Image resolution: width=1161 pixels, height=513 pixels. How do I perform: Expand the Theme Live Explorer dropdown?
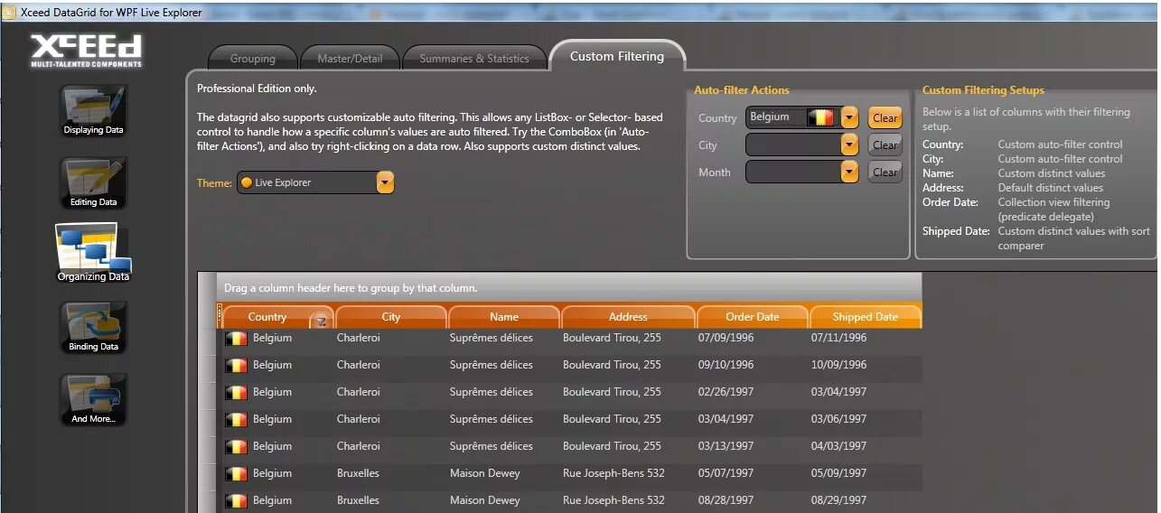coord(385,182)
